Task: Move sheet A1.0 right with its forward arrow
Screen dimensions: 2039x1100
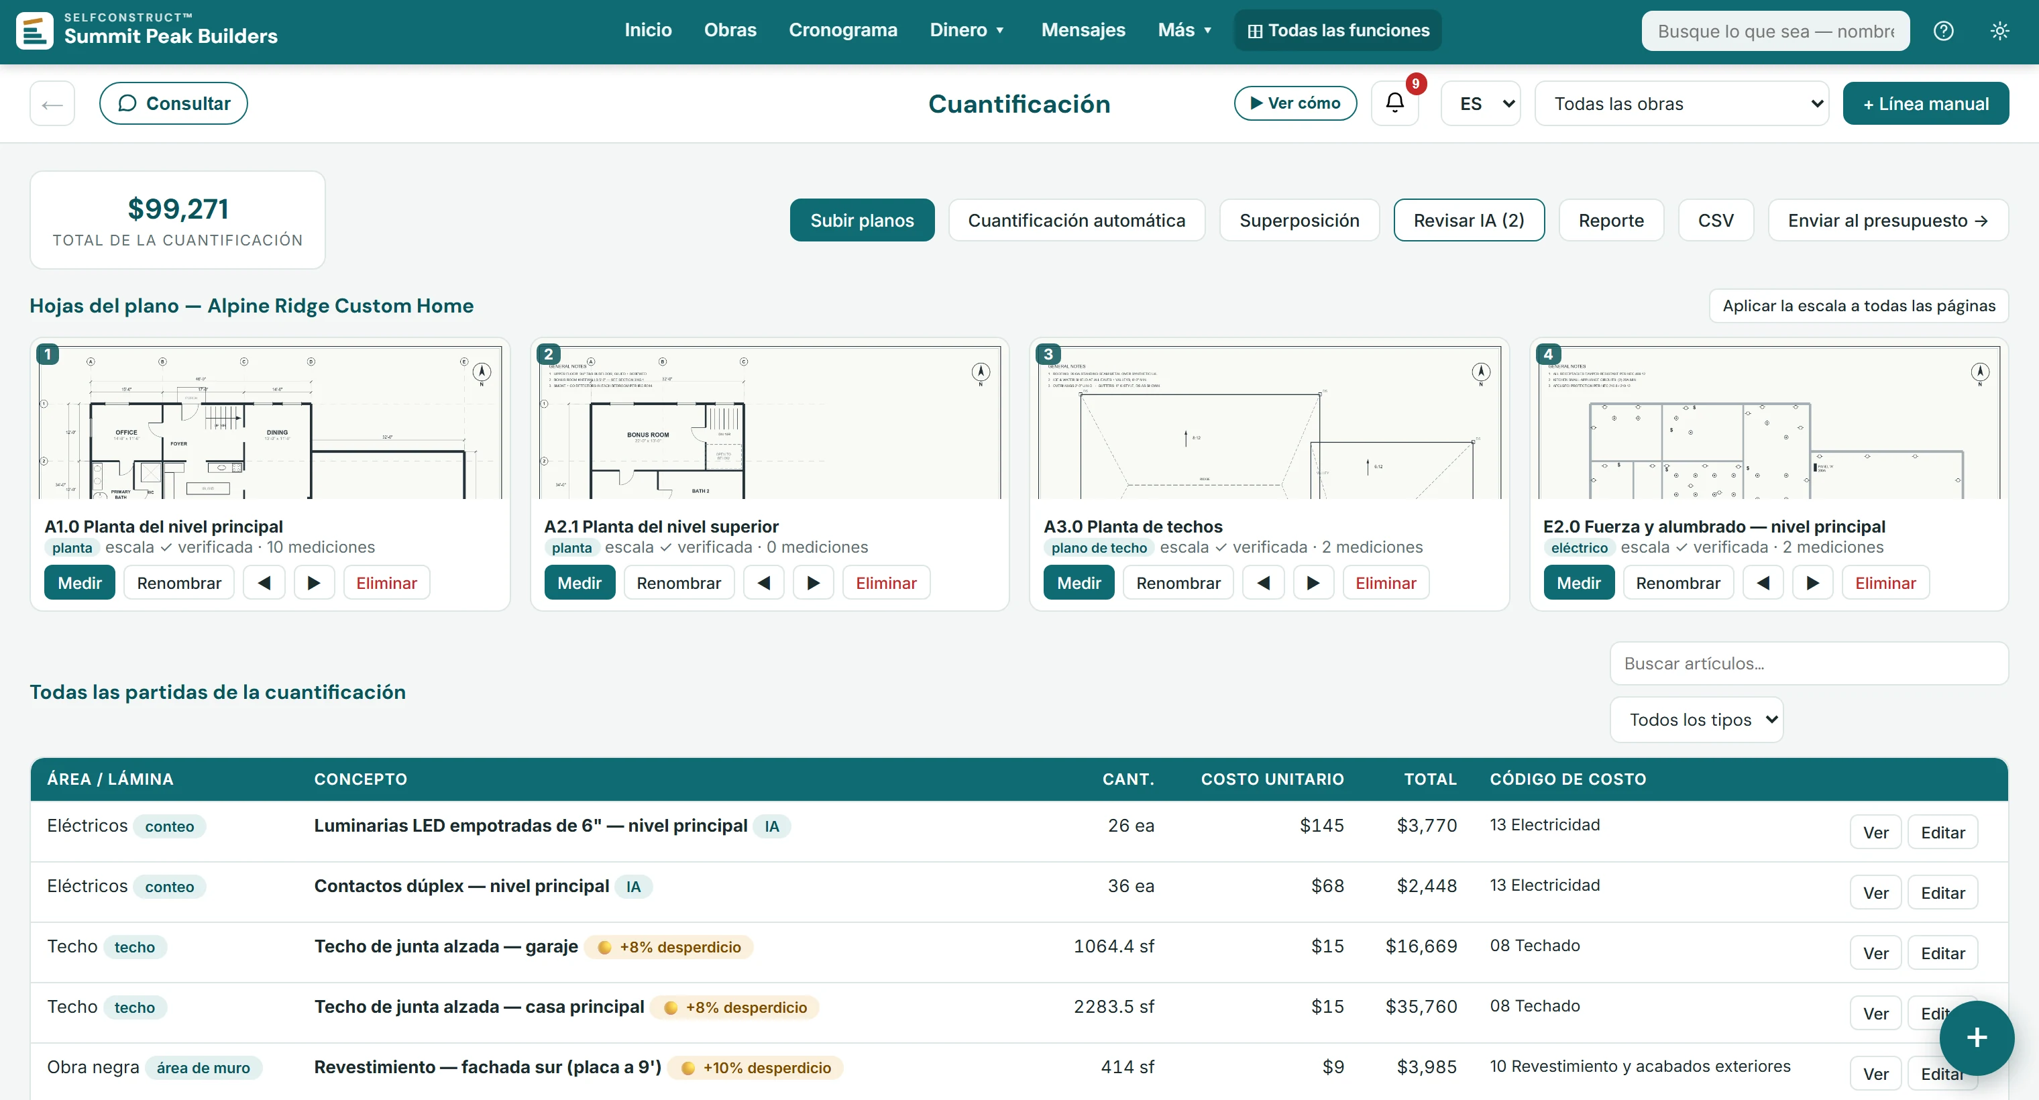Action: 315,582
